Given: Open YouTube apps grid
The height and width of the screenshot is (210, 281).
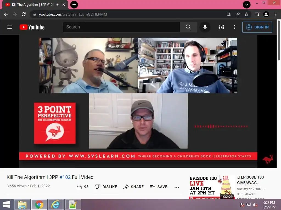Looking at the screenshot, I should pyautogui.click(x=221, y=27).
